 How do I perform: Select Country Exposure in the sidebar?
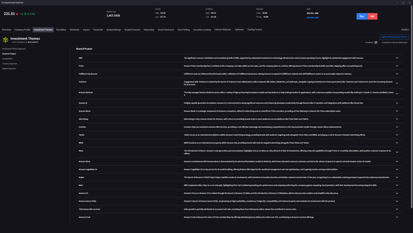point(10,63)
